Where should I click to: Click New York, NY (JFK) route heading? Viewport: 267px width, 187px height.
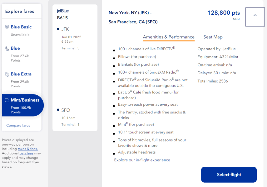(x=130, y=13)
